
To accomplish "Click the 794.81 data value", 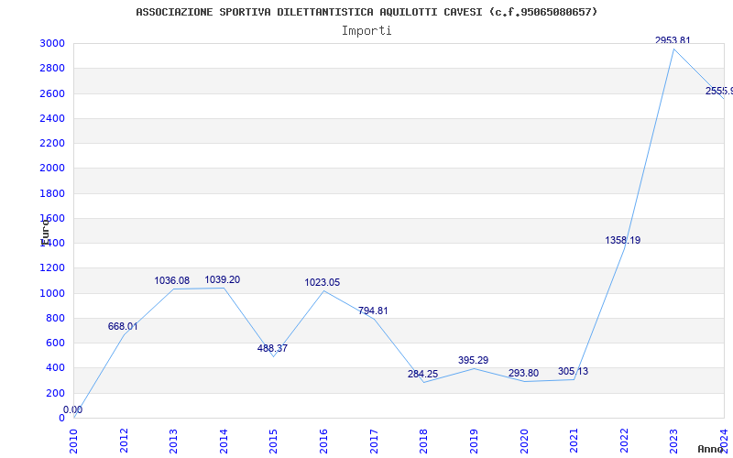I will (x=372, y=311).
